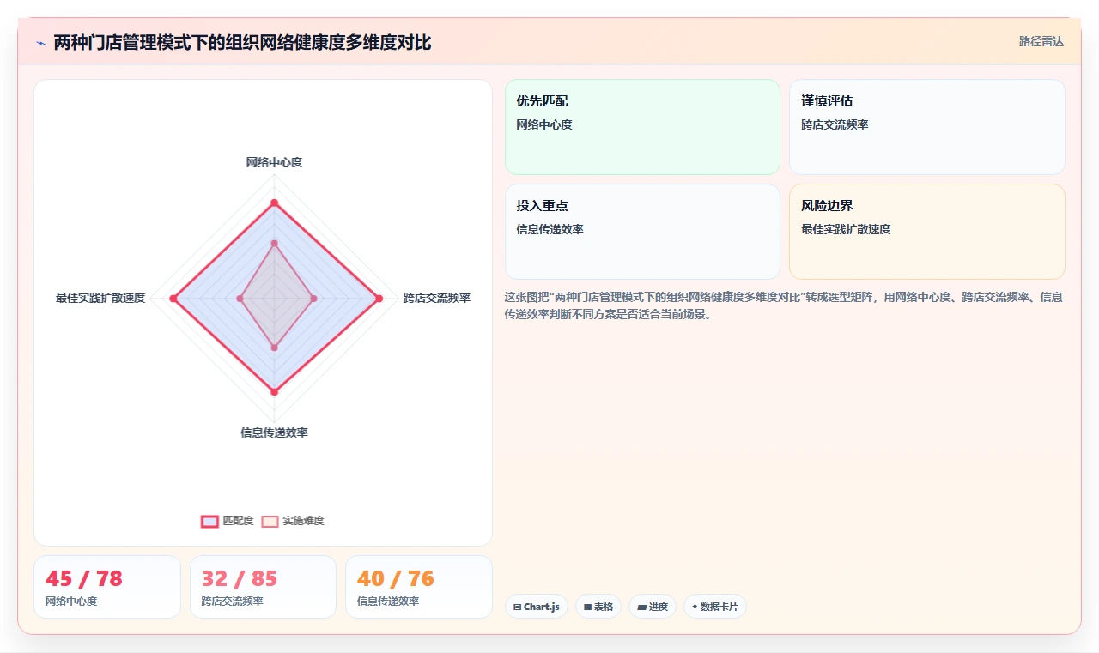Click the 最佳实践扩散速度 radar axis label
This screenshot has width=1099, height=653.
(100, 298)
